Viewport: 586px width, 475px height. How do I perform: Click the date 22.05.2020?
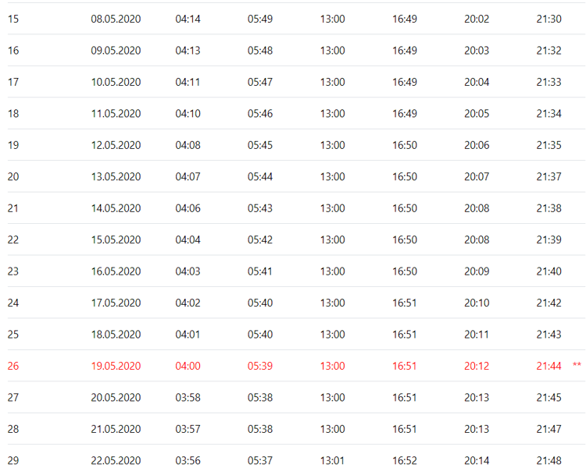click(x=116, y=460)
